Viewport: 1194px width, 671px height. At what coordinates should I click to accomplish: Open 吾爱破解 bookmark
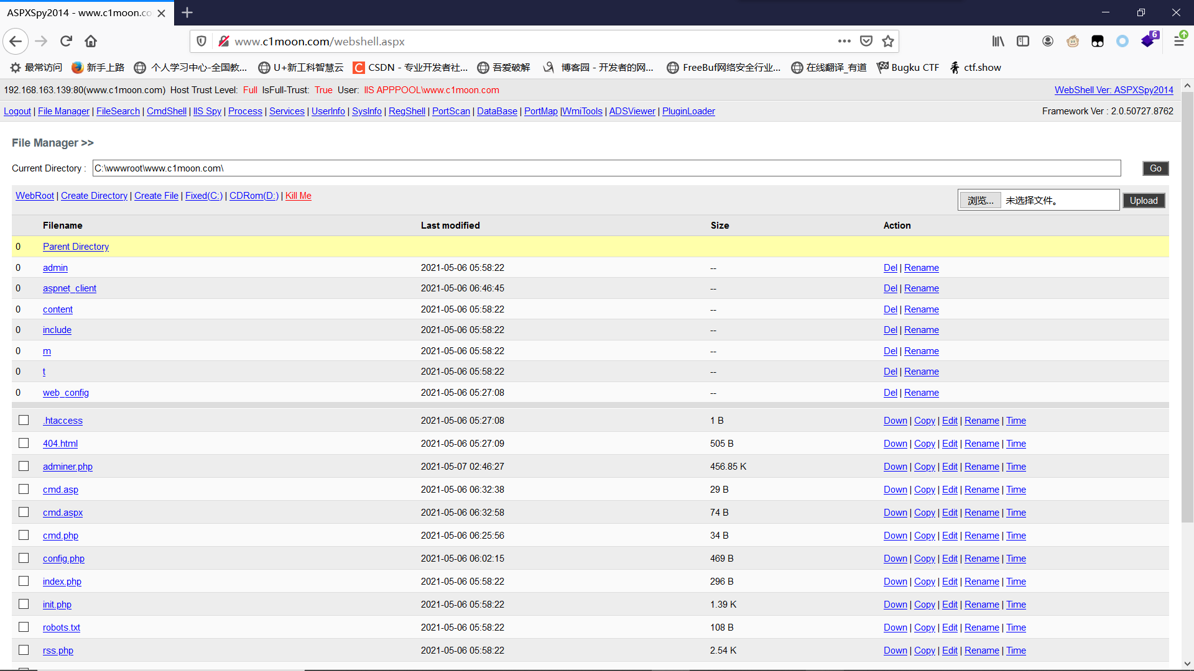[504, 67]
